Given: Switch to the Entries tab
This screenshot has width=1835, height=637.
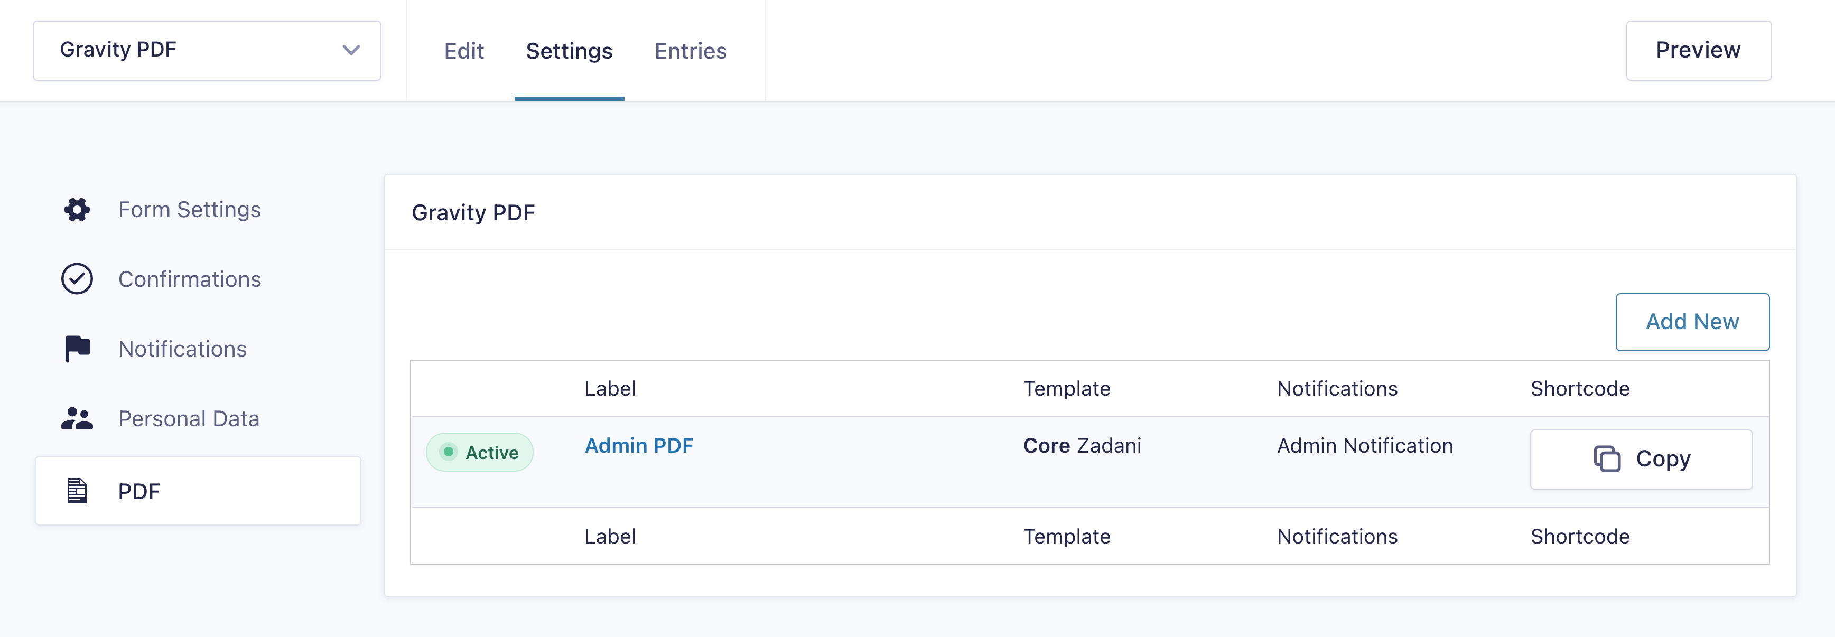Looking at the screenshot, I should 690,51.
